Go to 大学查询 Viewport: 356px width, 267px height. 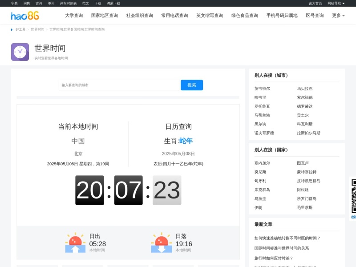74,16
